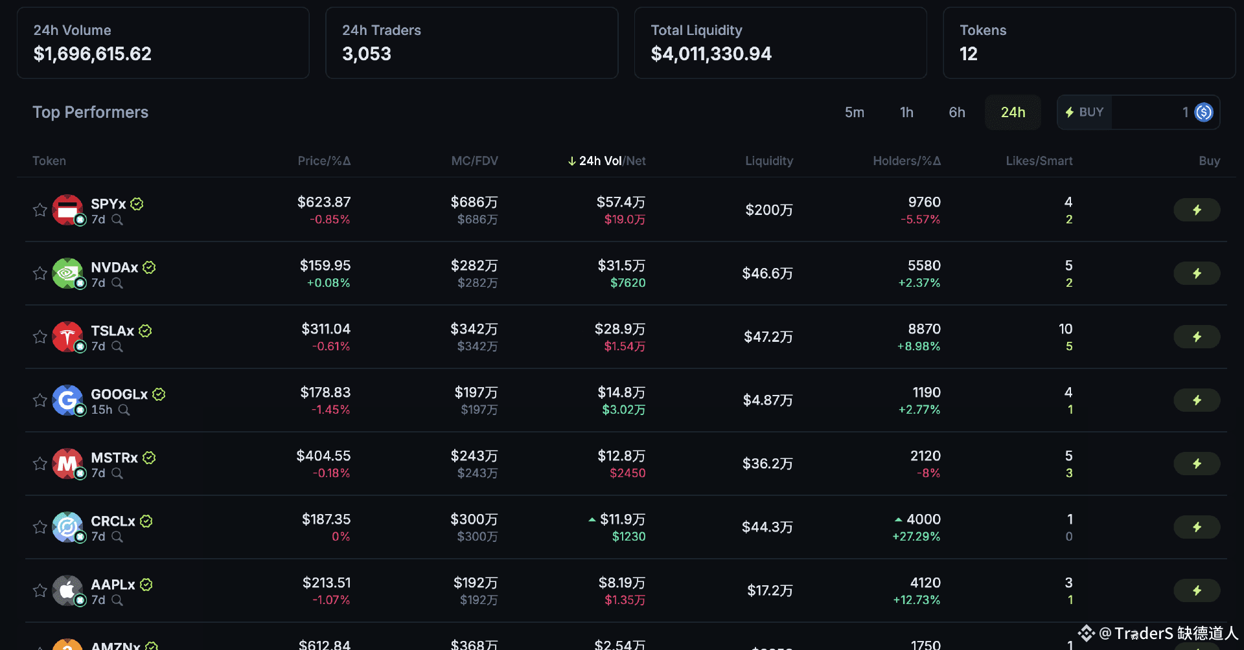Screen dimensions: 1244x650
Task: Click the TSLAx verified badge
Action: [145, 331]
